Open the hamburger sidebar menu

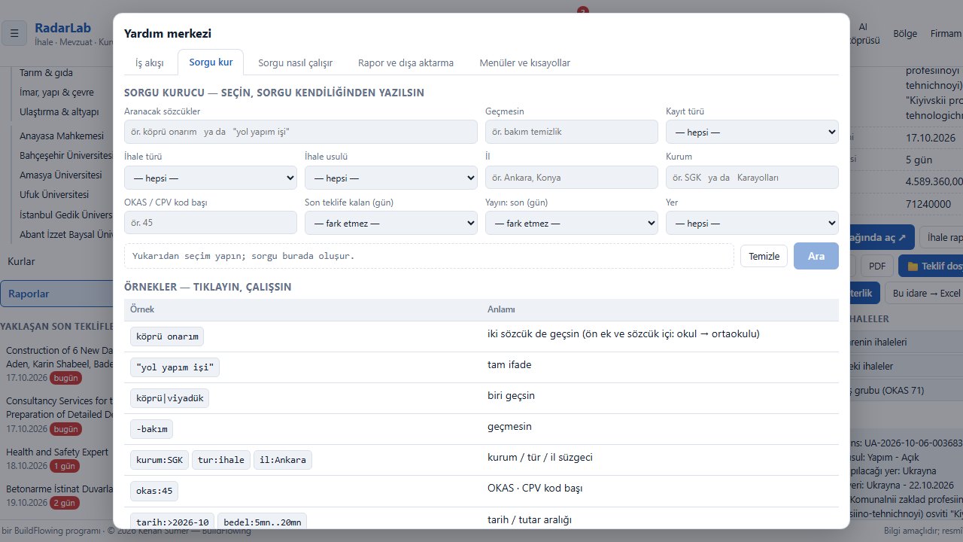coord(14,33)
